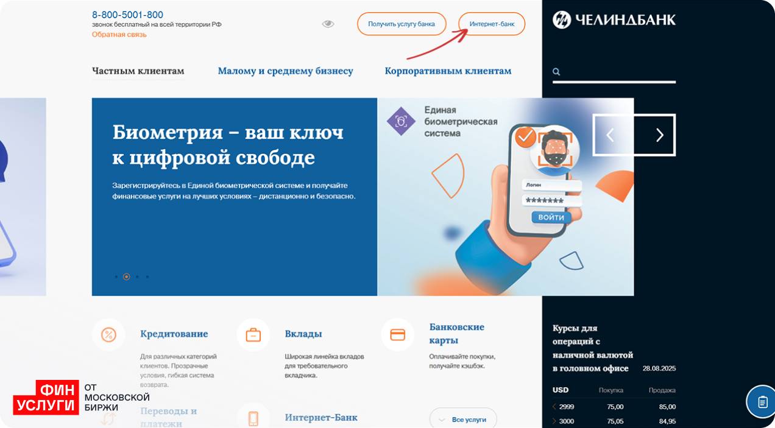Click the floating clipboard icon button
Screen dimensions: 775x428
[762, 402]
